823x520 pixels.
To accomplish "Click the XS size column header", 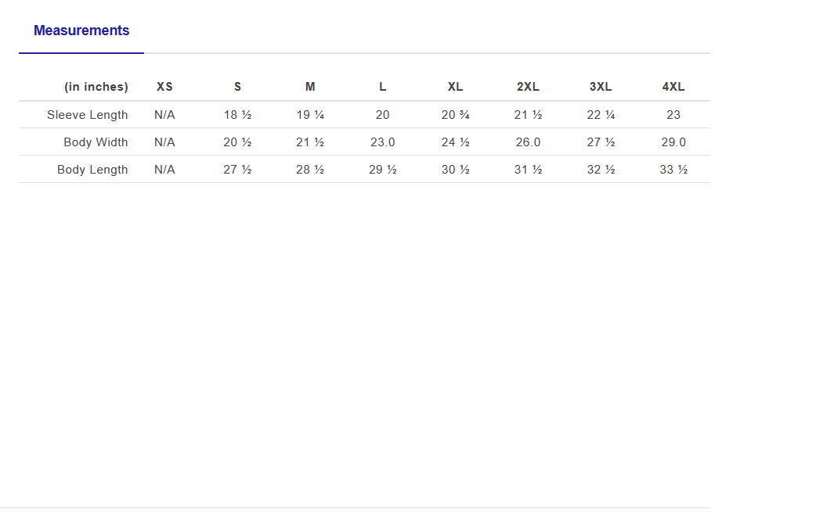I will click(164, 87).
